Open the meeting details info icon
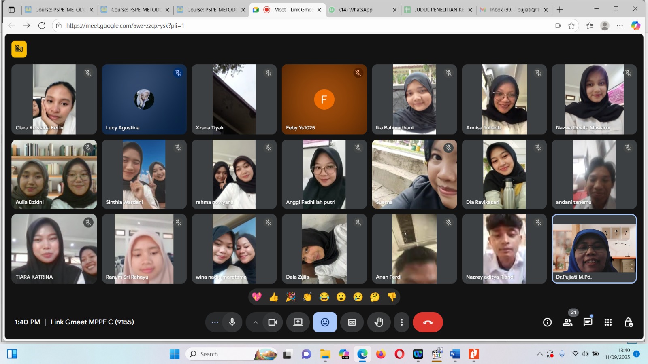This screenshot has width=648, height=364. point(547,322)
